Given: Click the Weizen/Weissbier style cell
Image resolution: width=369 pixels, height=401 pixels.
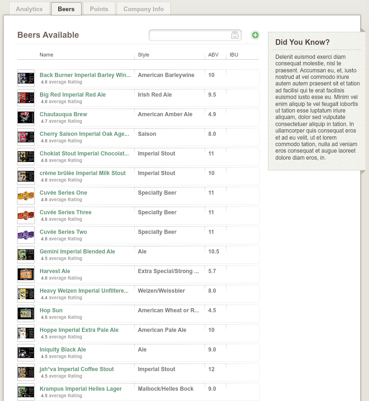Looking at the screenshot, I should 162,291.
